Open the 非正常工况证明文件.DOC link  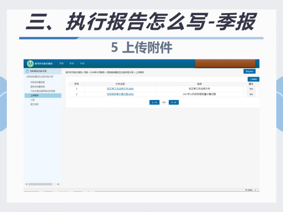coord(120,89)
